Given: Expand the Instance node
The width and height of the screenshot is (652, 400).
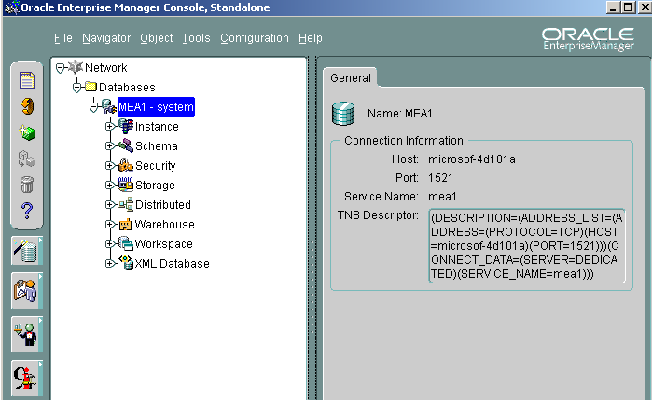Looking at the screenshot, I should click(x=109, y=126).
